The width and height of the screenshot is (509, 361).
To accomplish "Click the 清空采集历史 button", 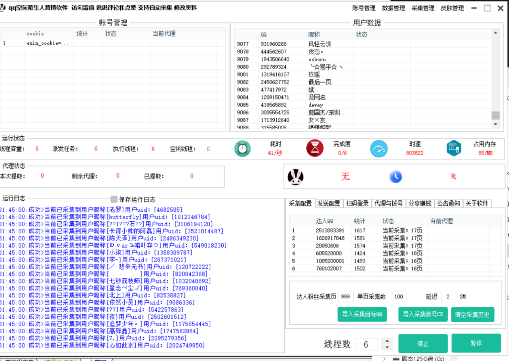I will pyautogui.click(x=473, y=314).
